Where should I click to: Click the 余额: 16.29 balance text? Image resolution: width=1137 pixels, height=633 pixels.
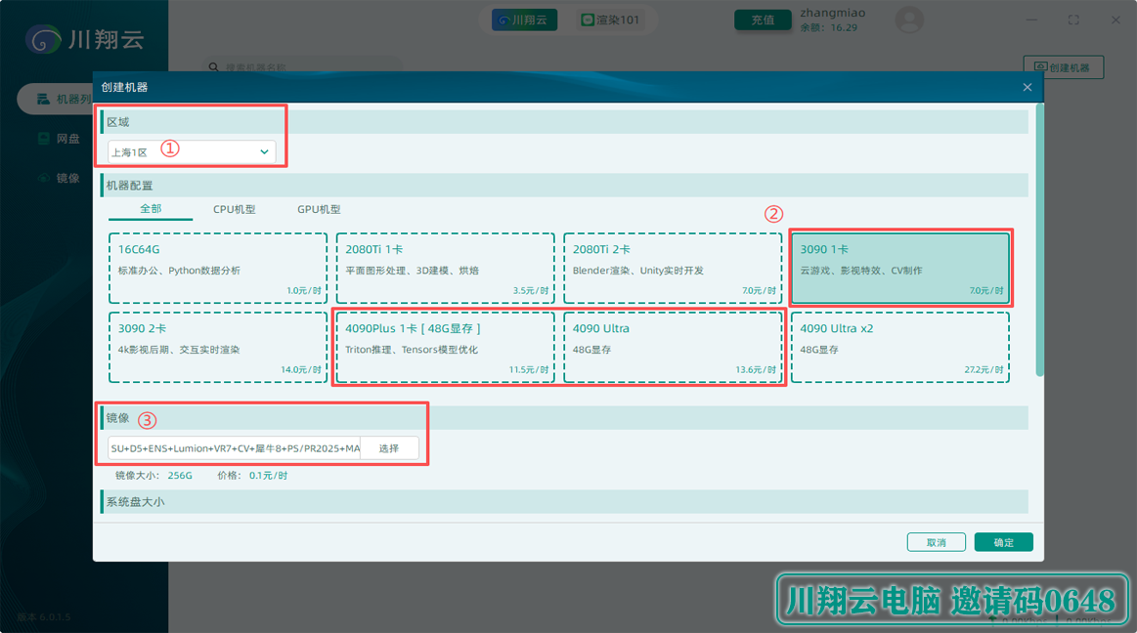point(829,28)
